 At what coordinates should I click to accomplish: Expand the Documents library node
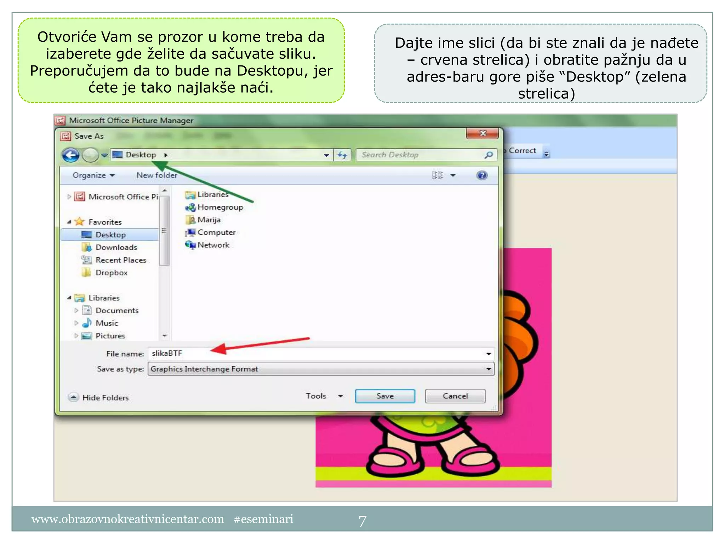coord(76,311)
